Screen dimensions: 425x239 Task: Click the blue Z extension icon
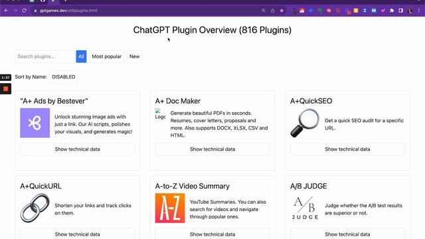click(x=365, y=11)
